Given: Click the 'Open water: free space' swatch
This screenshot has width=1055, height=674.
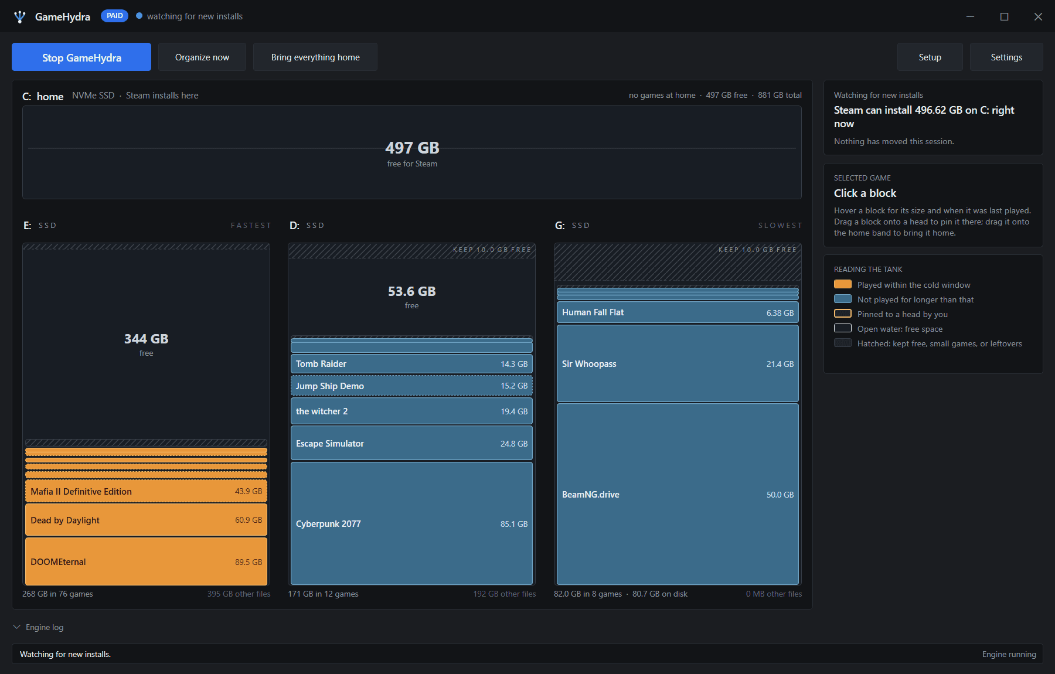Looking at the screenshot, I should (843, 328).
